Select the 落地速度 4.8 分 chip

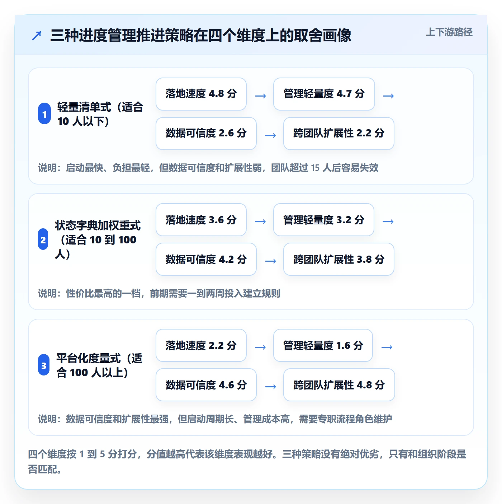[x=201, y=94]
